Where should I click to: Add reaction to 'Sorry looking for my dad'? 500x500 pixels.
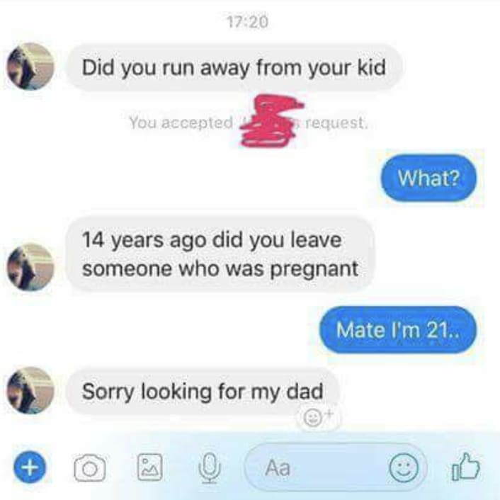(x=316, y=416)
